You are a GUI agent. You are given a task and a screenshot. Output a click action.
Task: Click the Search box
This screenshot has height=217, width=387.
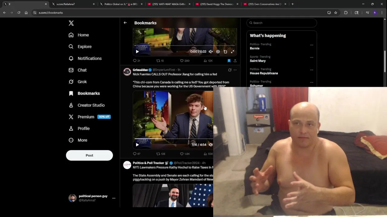[x=281, y=23]
